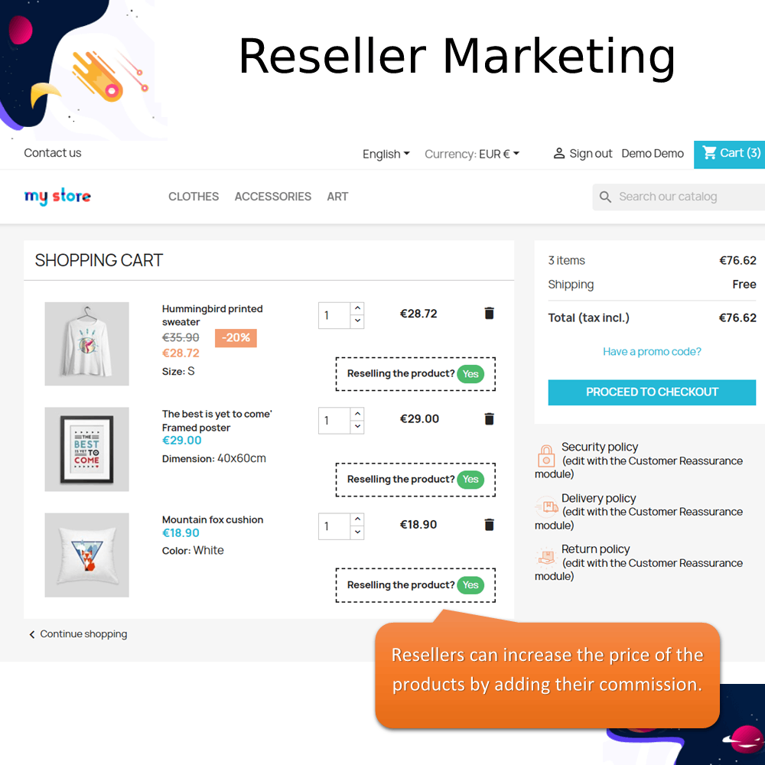Toggle reselling Yes for Hummingbird sweater

pyautogui.click(x=470, y=374)
